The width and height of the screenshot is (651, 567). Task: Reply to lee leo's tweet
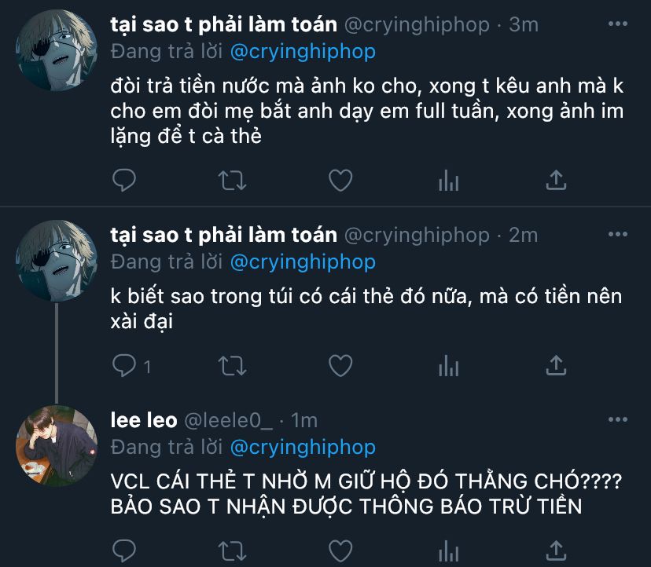[x=124, y=550]
